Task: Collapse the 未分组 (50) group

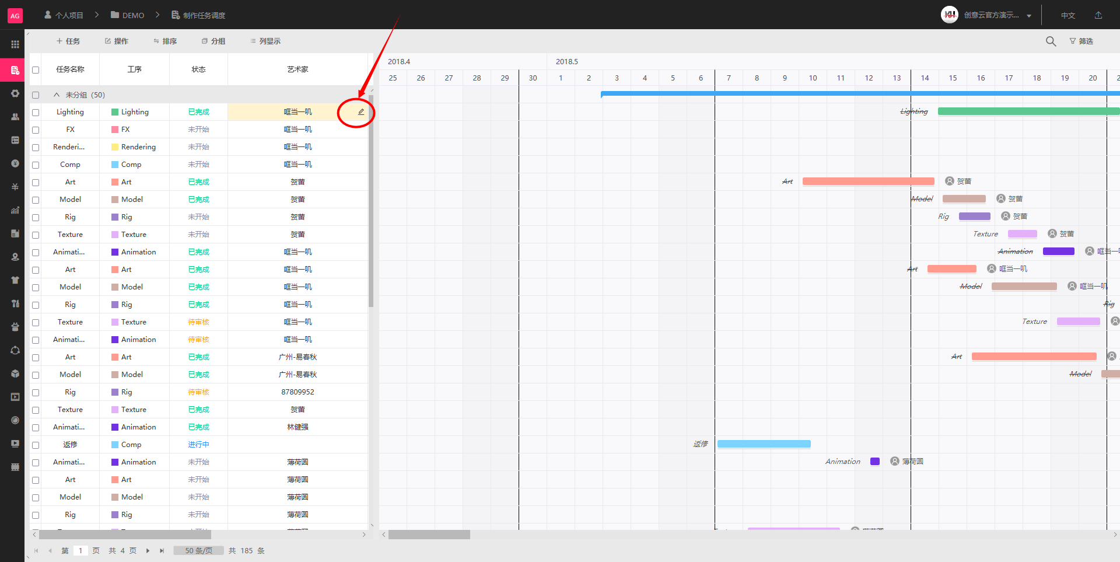Action: [57, 95]
